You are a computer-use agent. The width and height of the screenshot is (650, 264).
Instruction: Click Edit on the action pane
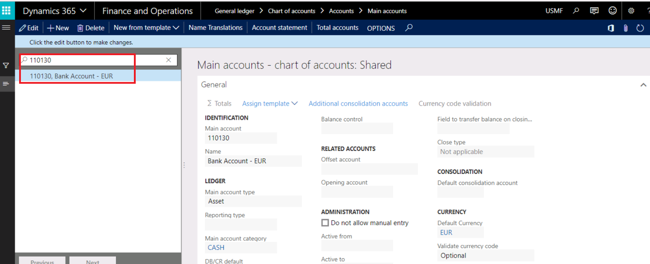pyautogui.click(x=29, y=28)
